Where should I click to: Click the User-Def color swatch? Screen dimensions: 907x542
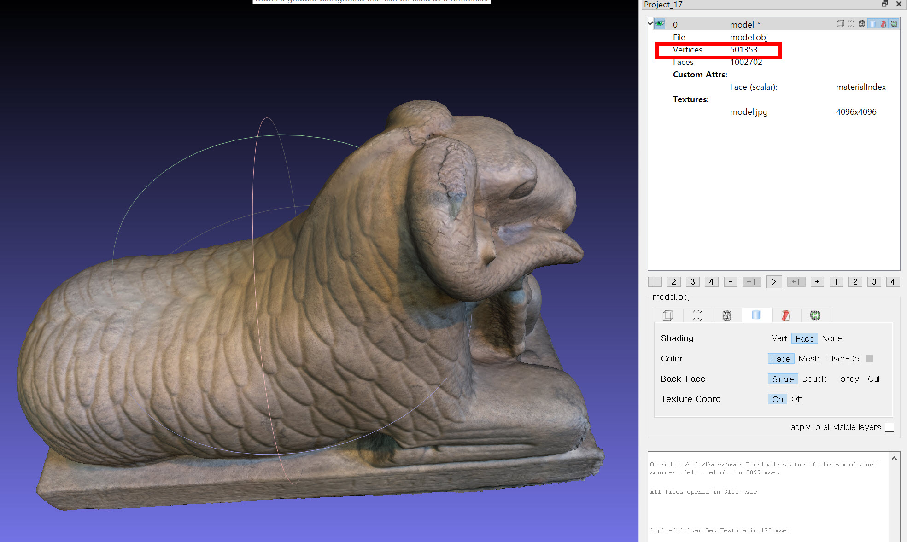869,359
